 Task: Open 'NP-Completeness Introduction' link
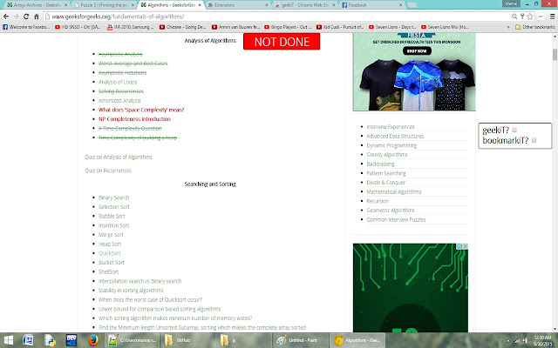(x=134, y=119)
